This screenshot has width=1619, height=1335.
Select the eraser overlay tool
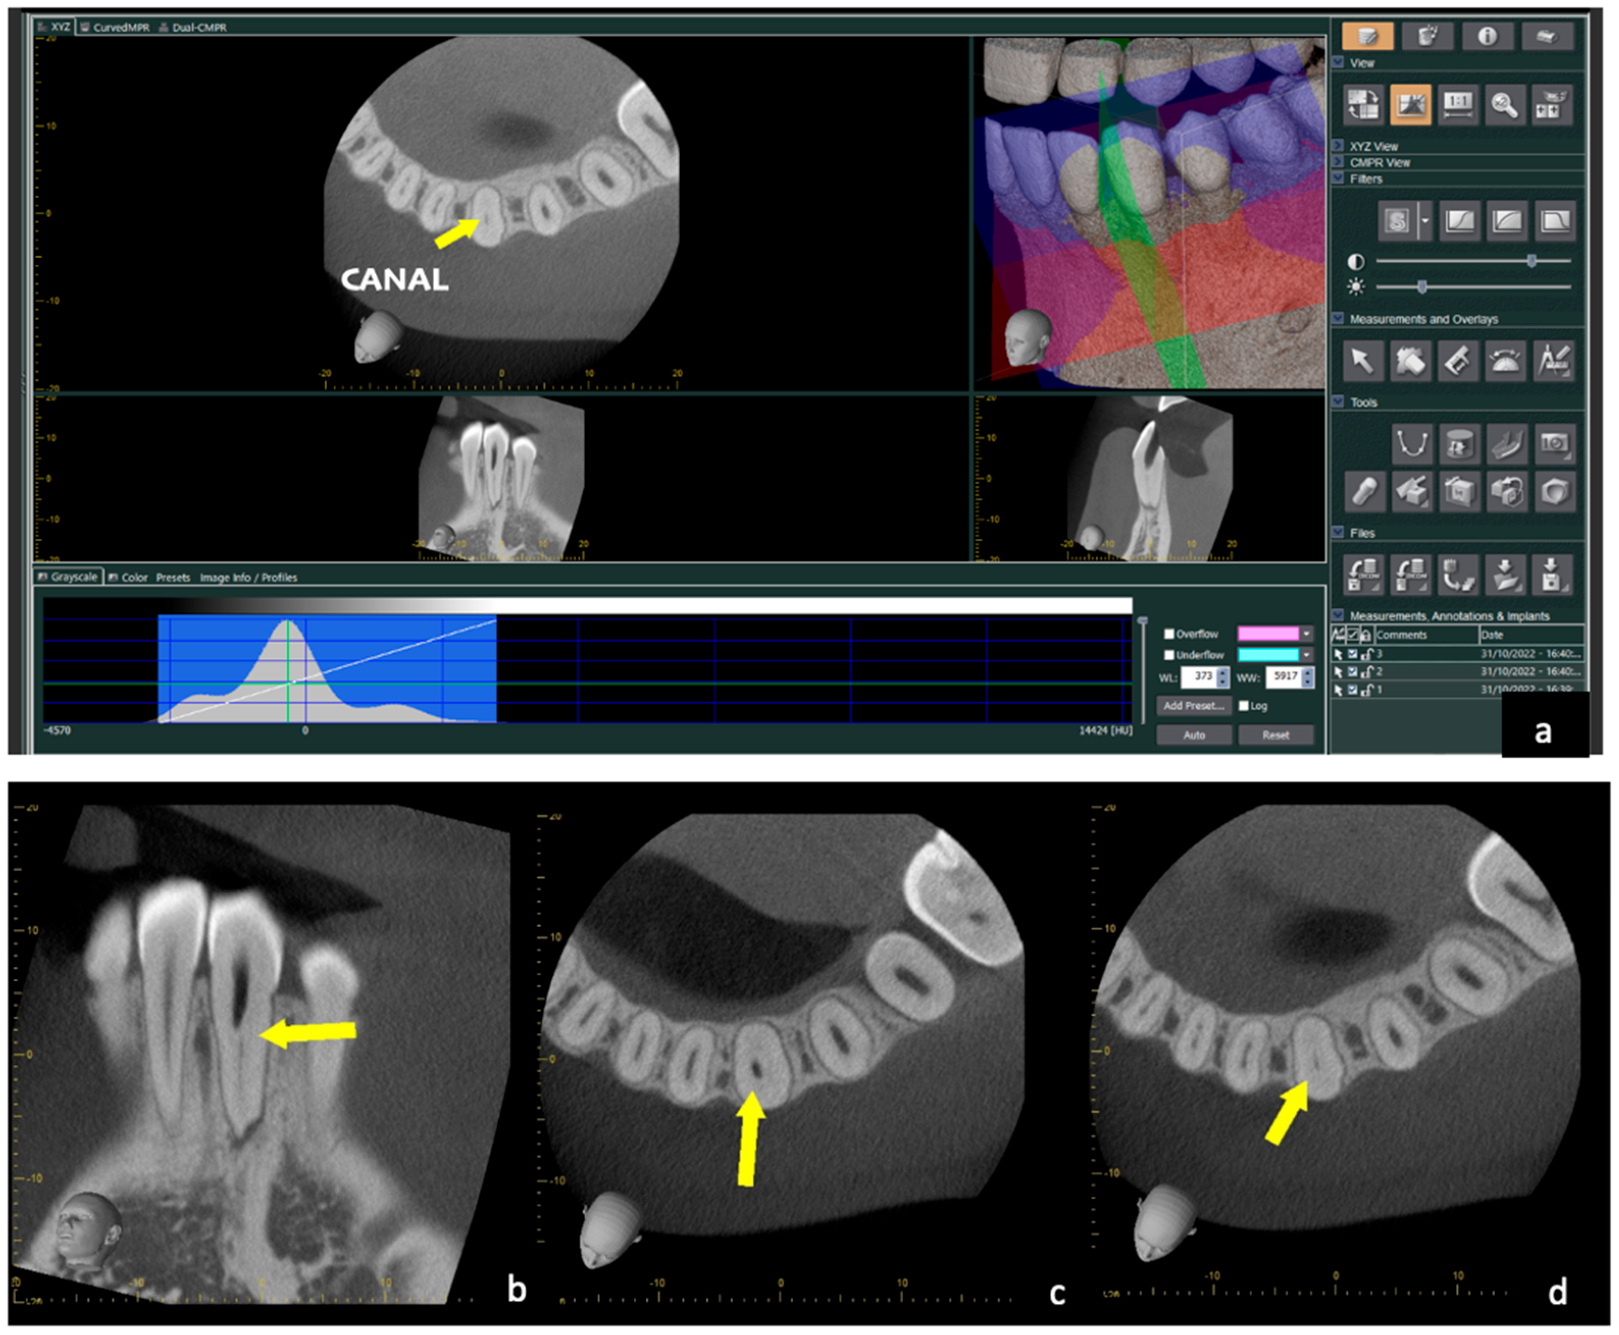(1410, 361)
